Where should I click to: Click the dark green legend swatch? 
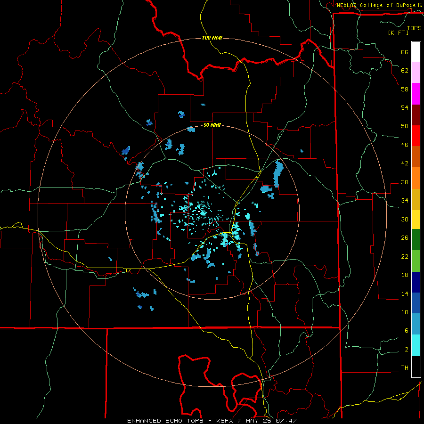coord(416,240)
